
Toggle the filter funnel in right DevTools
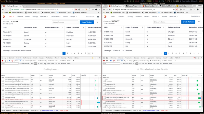[114, 61]
